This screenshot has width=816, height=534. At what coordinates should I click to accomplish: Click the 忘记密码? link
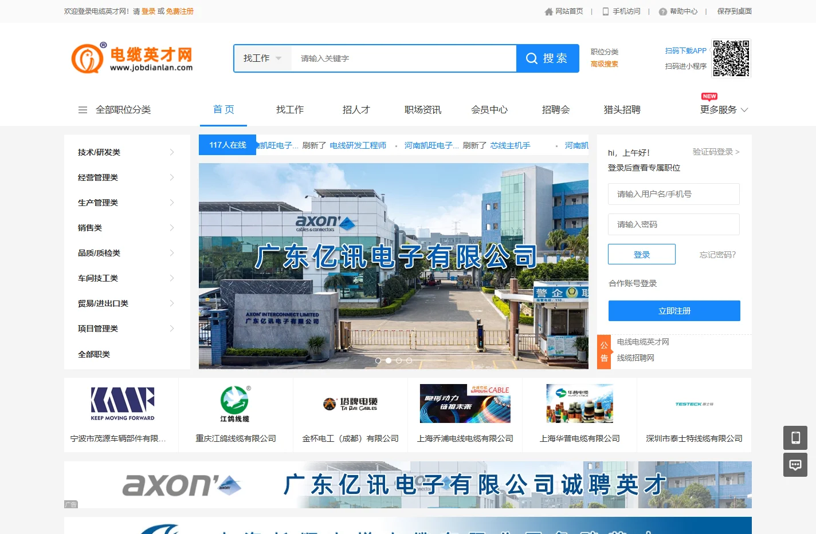point(717,255)
